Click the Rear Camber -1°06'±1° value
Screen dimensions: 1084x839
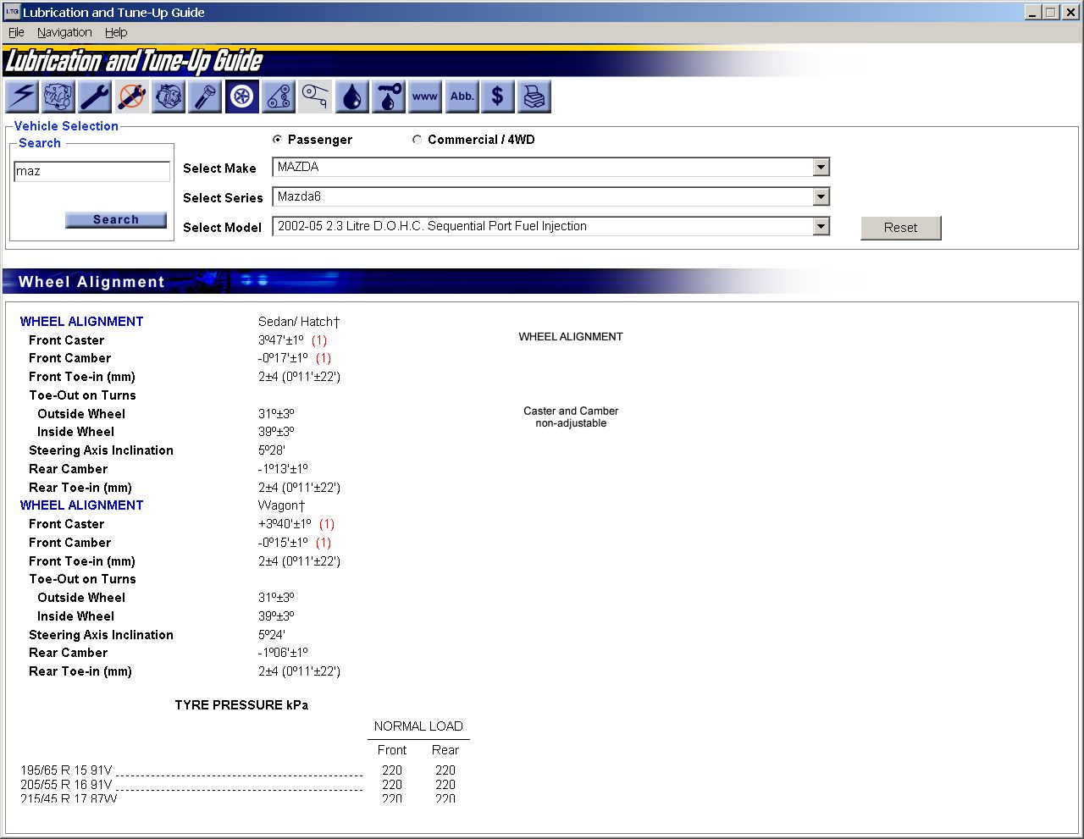click(x=283, y=653)
